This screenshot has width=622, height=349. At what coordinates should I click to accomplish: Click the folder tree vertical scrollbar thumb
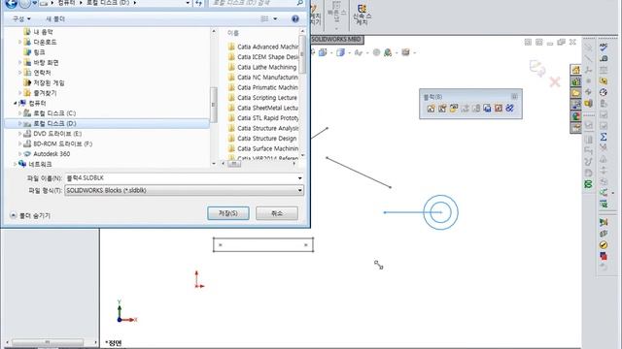(214, 105)
